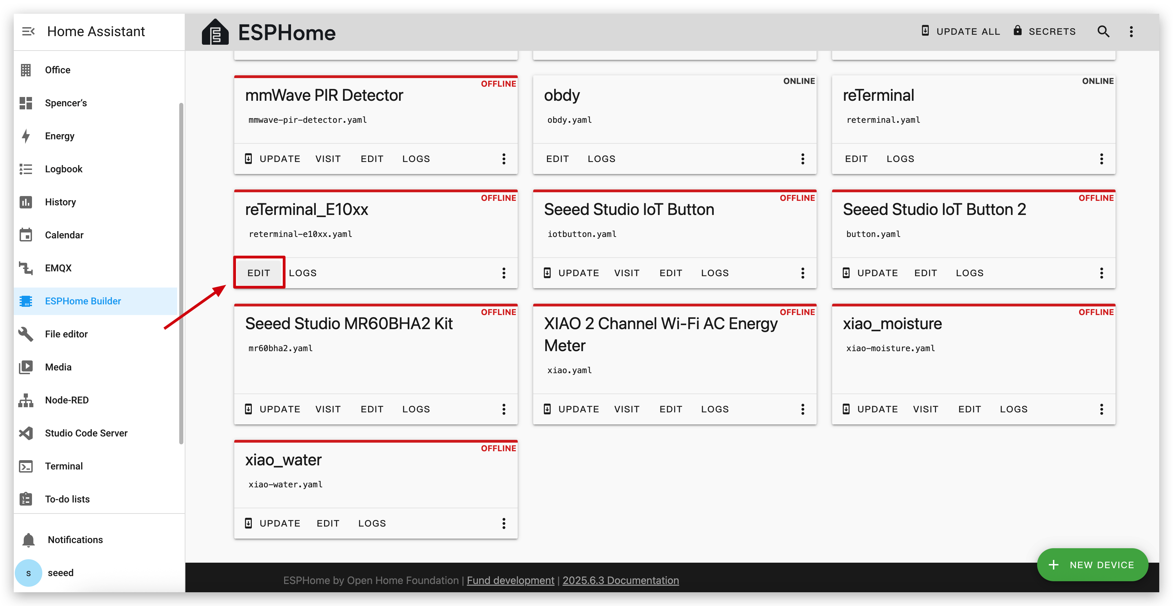Open the Media play icon
The width and height of the screenshot is (1173, 606).
point(26,367)
